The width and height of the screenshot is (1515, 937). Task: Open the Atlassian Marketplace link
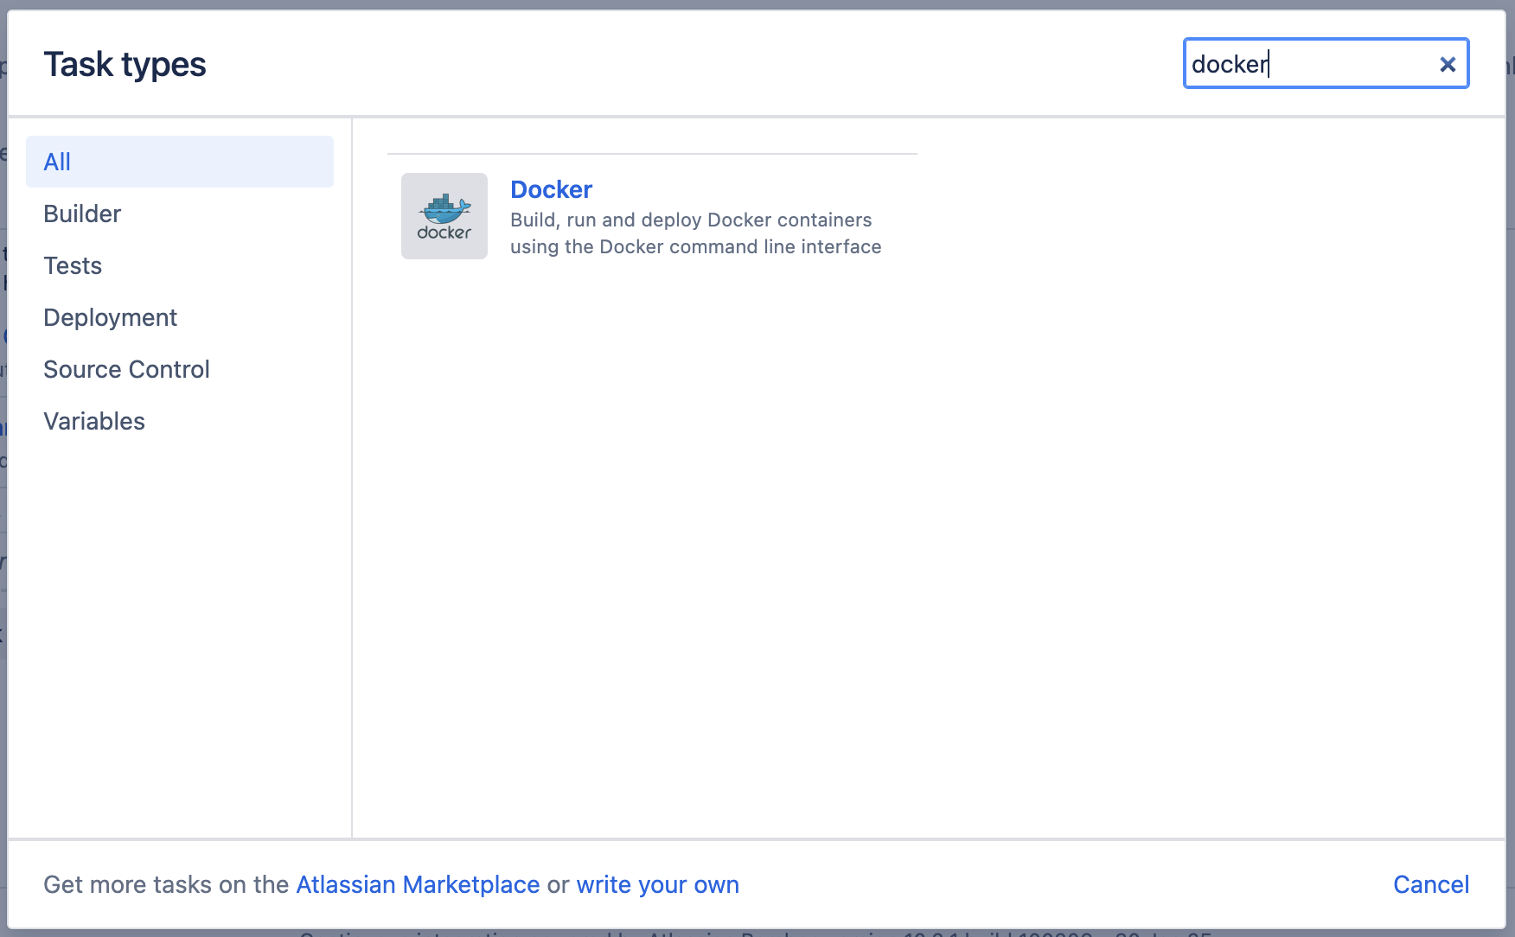pos(418,884)
